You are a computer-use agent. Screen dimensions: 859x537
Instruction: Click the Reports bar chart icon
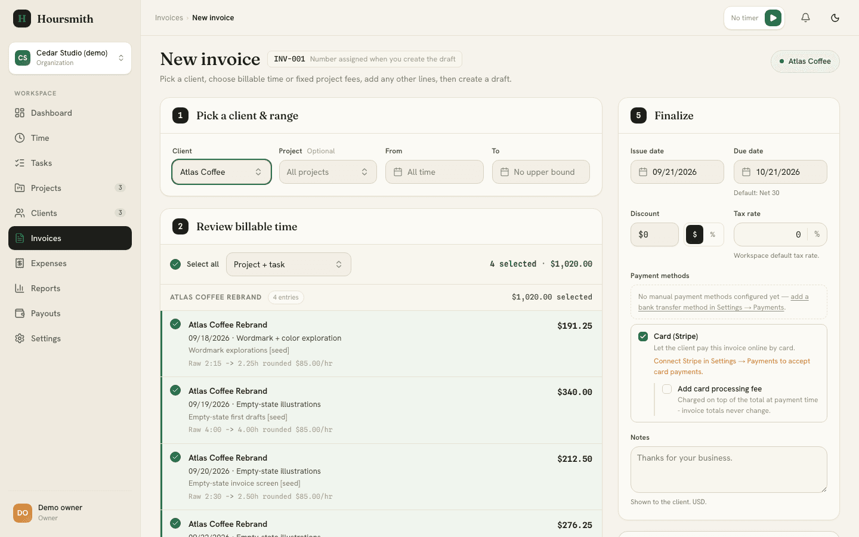20,288
